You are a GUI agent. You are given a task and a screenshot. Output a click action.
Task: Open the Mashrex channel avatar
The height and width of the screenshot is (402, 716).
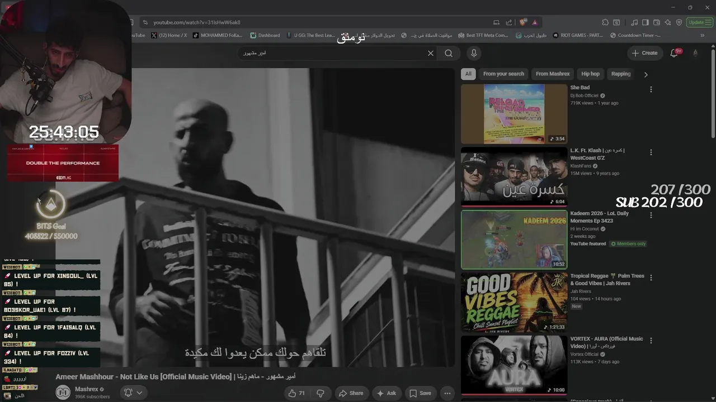63,393
